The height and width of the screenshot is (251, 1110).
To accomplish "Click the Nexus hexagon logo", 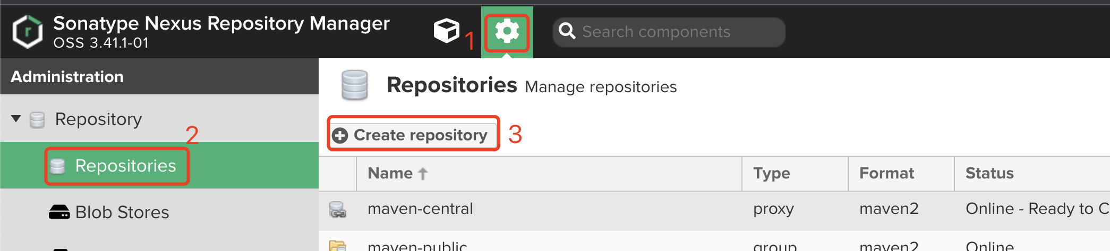I will pyautogui.click(x=28, y=32).
